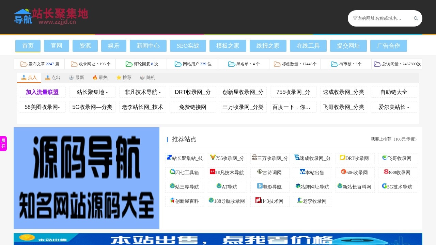Viewport: 436px width, 245px height.
Task: Open the SEO实战 navigation item
Action: (x=188, y=46)
